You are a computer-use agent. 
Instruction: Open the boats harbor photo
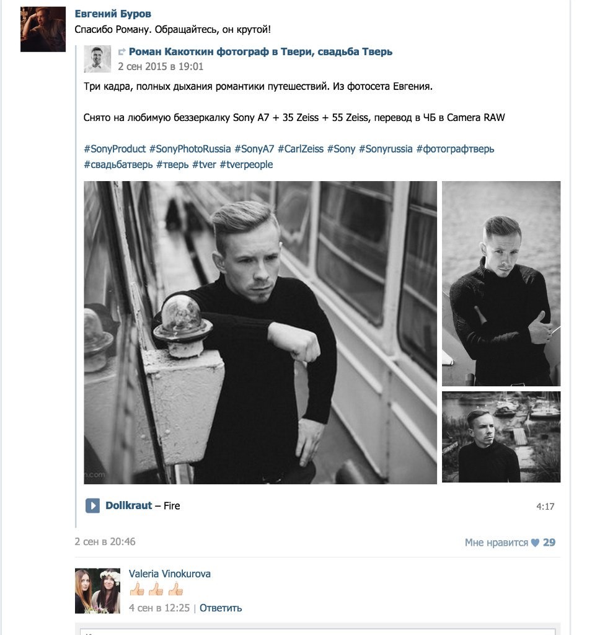[501, 437]
